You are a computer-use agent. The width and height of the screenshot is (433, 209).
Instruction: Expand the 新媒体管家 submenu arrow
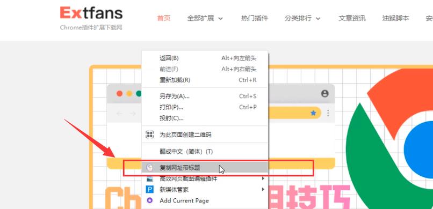click(x=263, y=190)
